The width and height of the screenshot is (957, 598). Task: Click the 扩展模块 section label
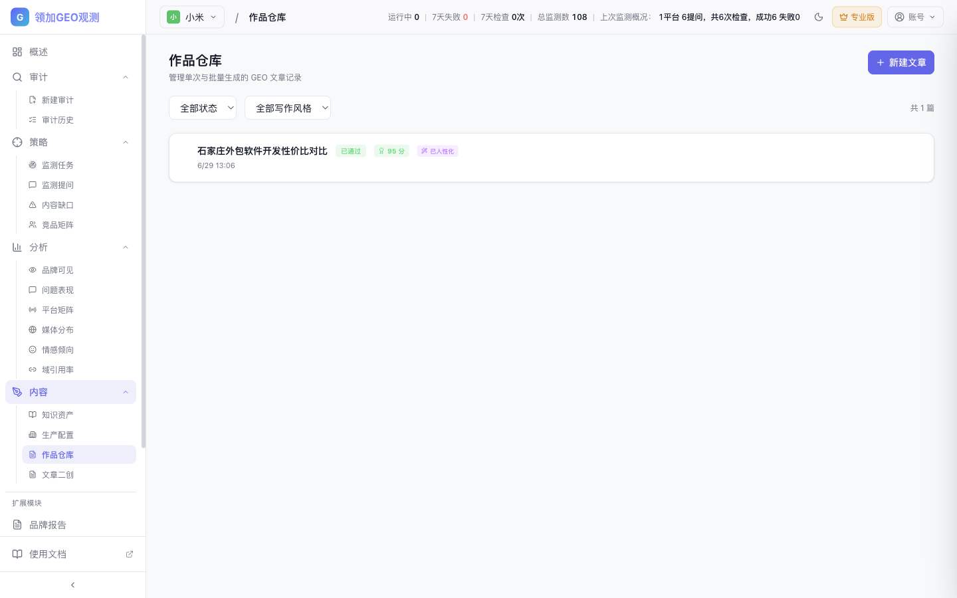(x=27, y=503)
